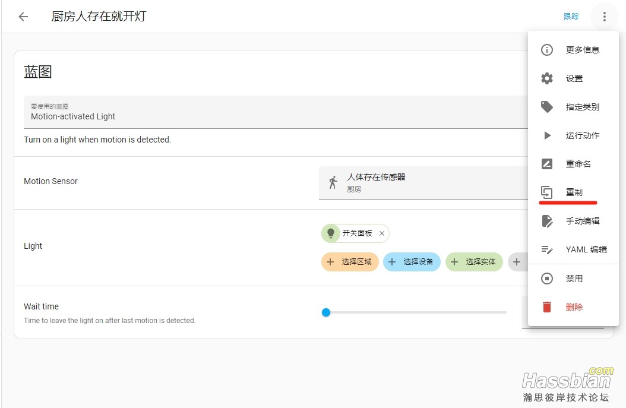This screenshot has height=408, width=626.
Task: Click the YAML edit lines icon
Action: (x=547, y=249)
